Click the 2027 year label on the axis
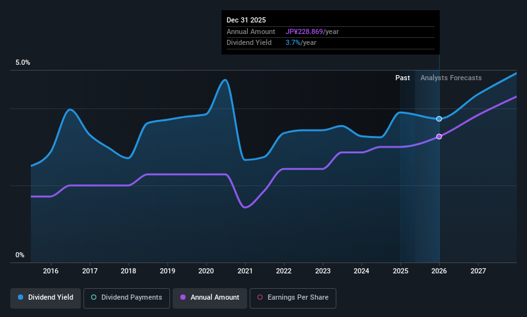 478,271
